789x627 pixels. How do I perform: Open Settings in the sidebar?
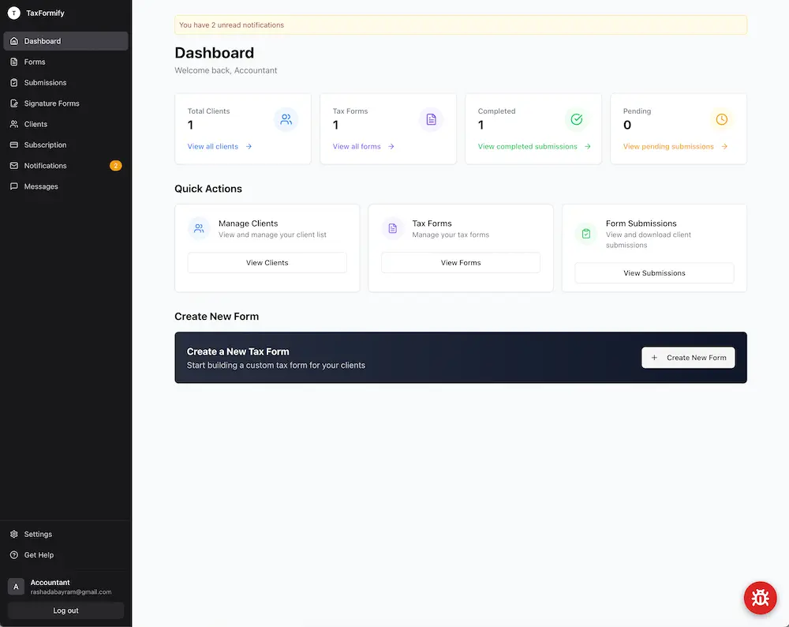(66, 534)
